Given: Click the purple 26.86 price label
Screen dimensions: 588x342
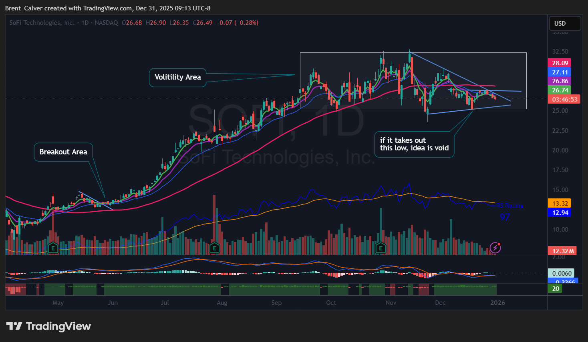Looking at the screenshot, I should tap(560, 81).
